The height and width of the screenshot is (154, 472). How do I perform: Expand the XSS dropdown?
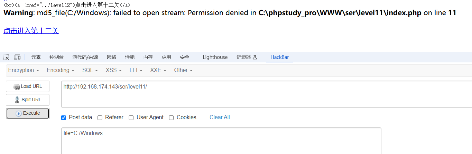[113, 70]
